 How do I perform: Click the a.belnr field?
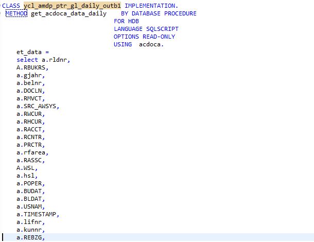(x=31, y=83)
